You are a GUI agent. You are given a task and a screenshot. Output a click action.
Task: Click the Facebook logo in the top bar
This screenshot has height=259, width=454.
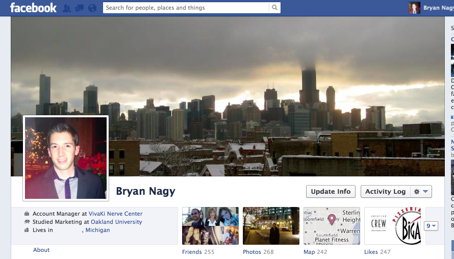pyautogui.click(x=33, y=8)
